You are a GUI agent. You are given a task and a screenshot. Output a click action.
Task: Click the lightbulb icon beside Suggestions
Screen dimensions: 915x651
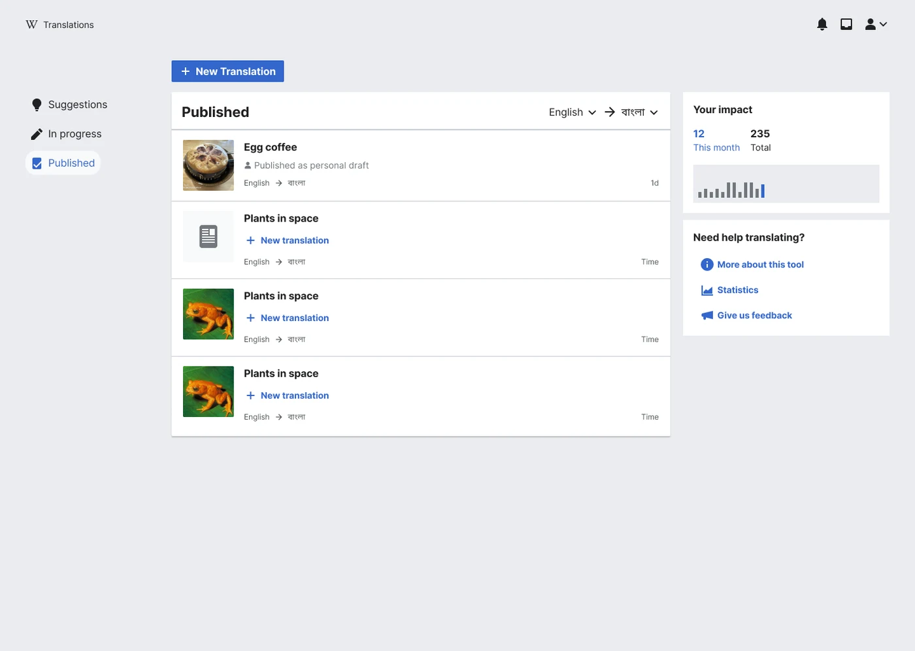[37, 105]
